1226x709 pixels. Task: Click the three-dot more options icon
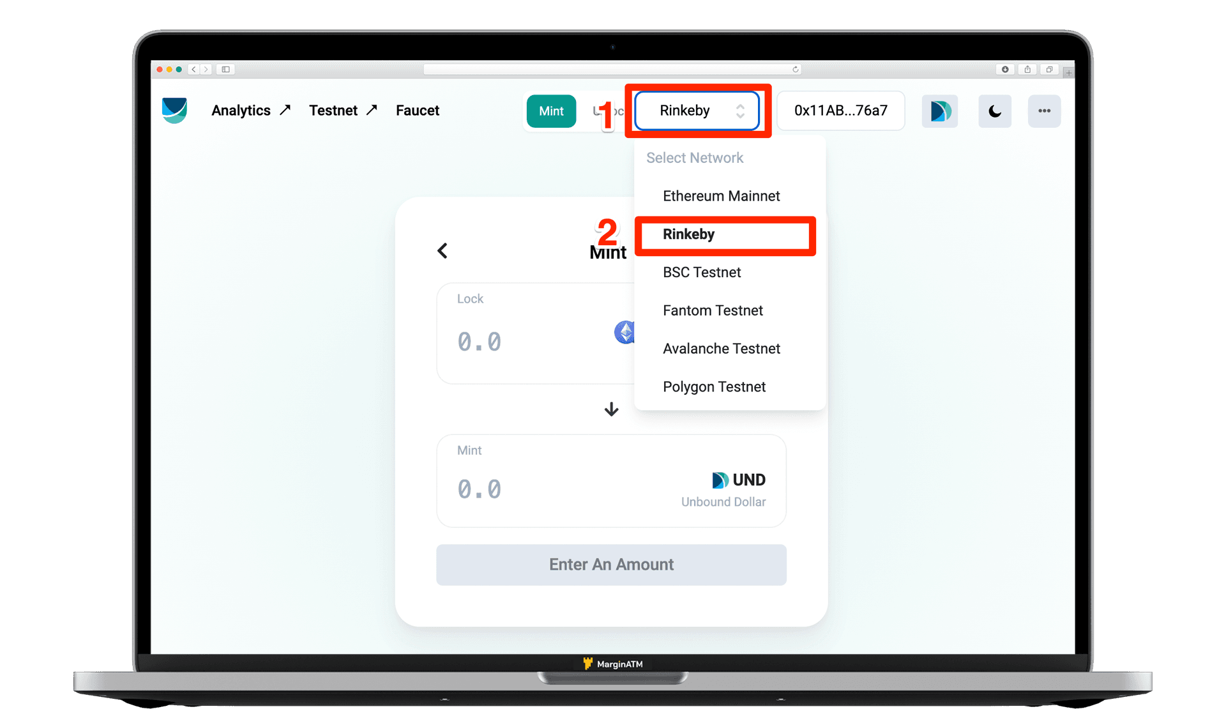(x=1044, y=111)
